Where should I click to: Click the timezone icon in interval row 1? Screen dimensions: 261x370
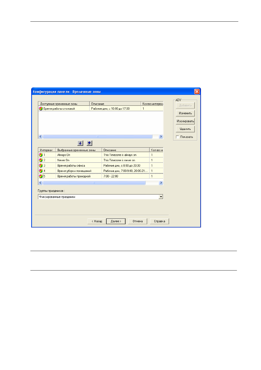[41, 155]
